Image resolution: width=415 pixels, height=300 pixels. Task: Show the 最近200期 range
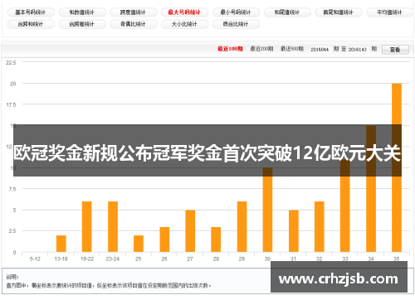[261, 49]
